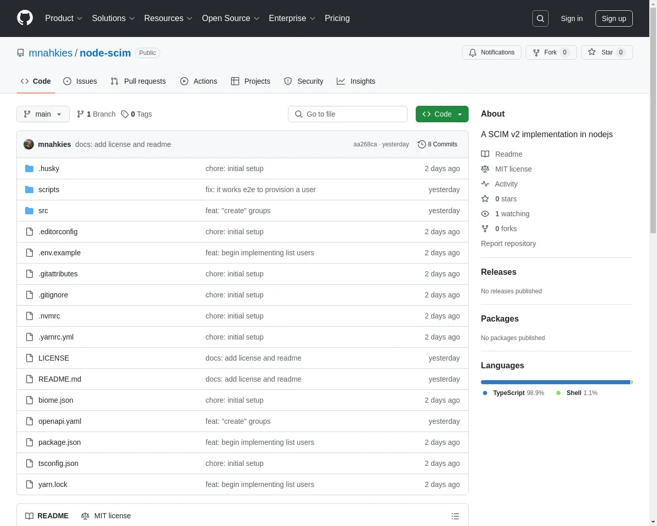Open the main branch selector dropdown
This screenshot has width=657, height=526.
tap(43, 114)
